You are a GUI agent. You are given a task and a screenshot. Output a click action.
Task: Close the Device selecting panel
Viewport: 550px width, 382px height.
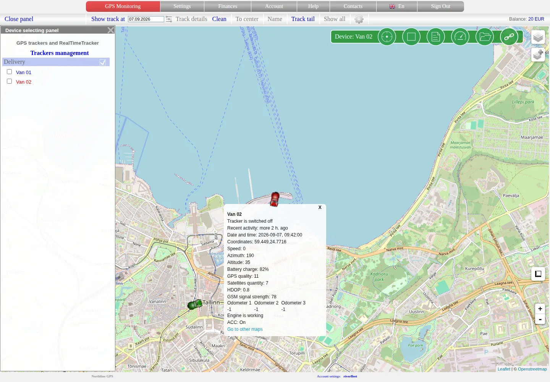111,30
